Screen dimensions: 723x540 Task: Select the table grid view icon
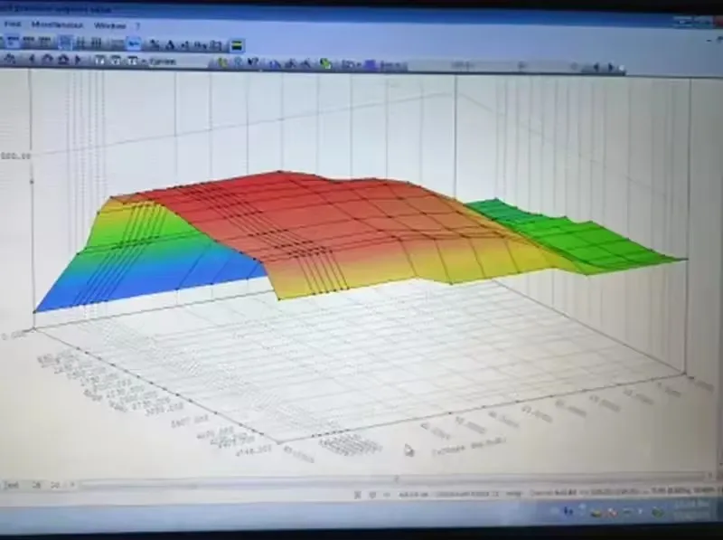(98, 41)
